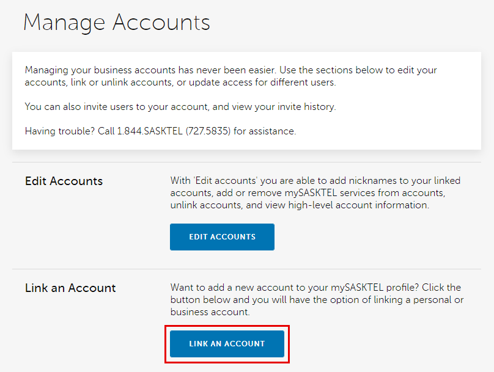Image resolution: width=494 pixels, height=372 pixels.
Task: Click the phone number 1.844.SASKTEL (727.5835)
Action: (x=175, y=131)
